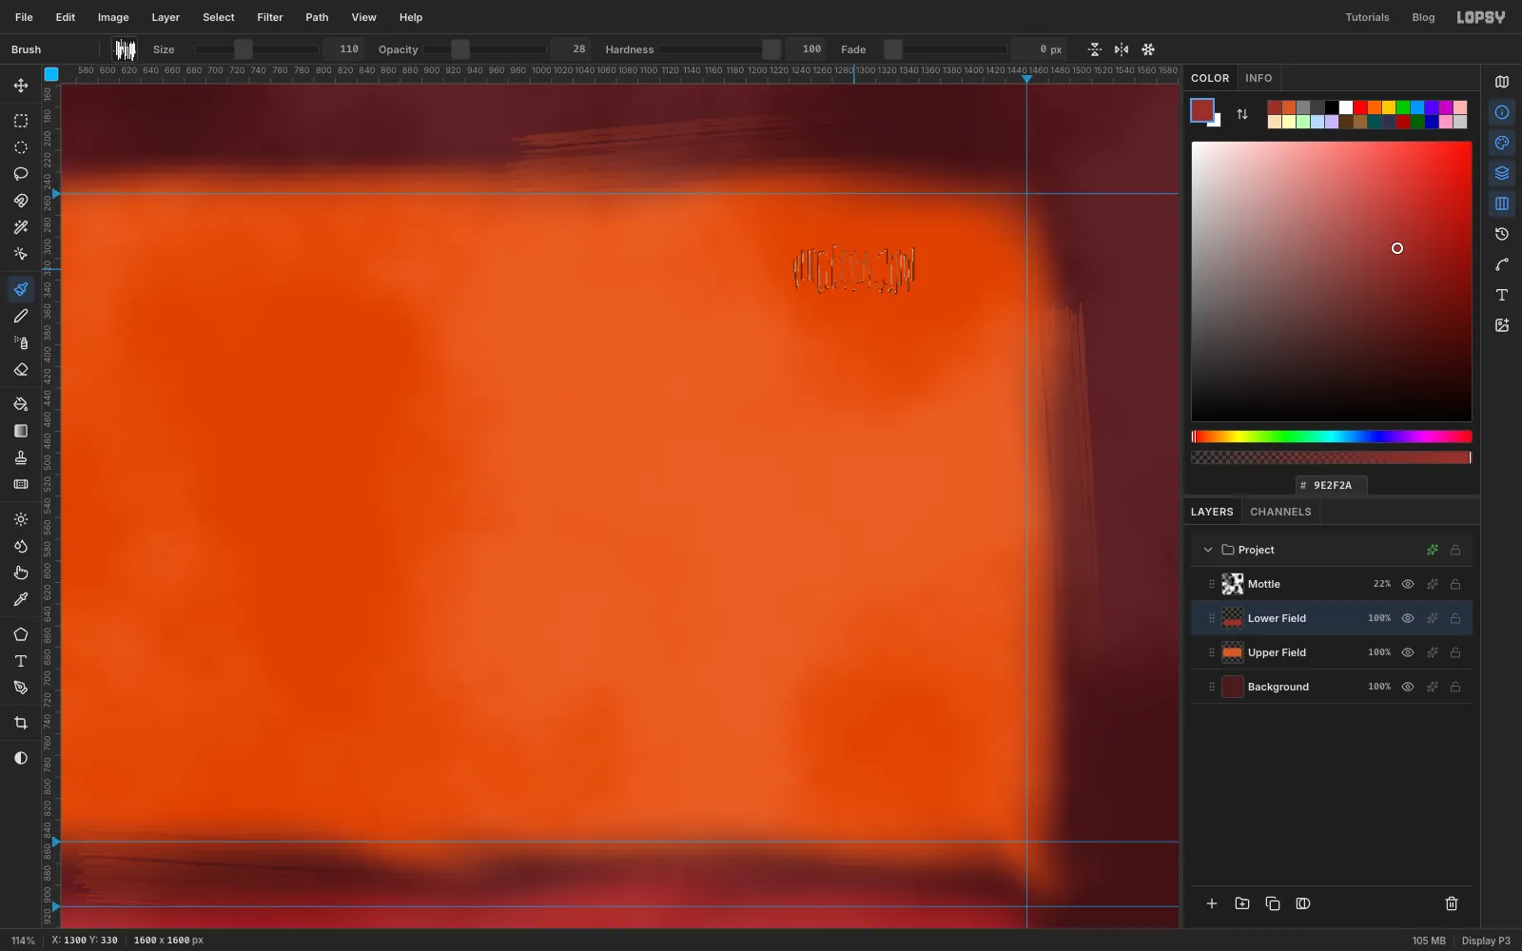The height and width of the screenshot is (951, 1522).
Task: Toggle vertical symmetry in brush options
Action: pos(1095,49)
